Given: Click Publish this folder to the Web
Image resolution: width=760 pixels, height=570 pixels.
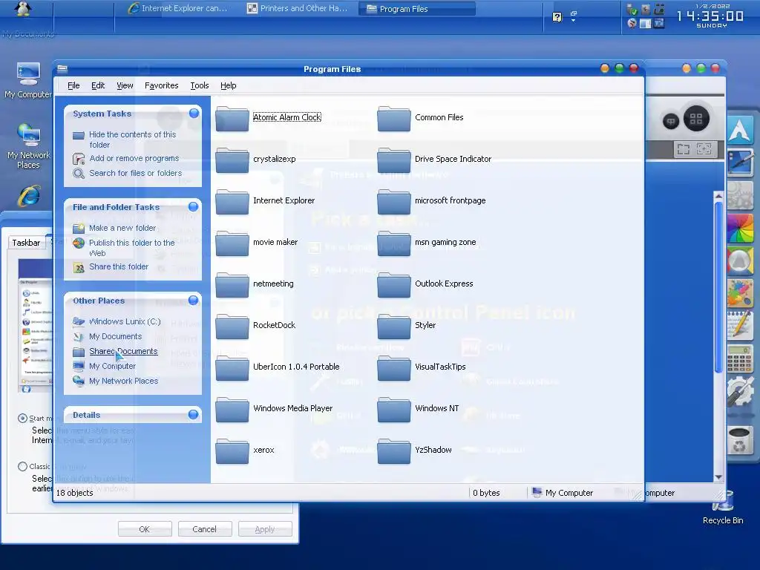Looking at the screenshot, I should click(132, 248).
